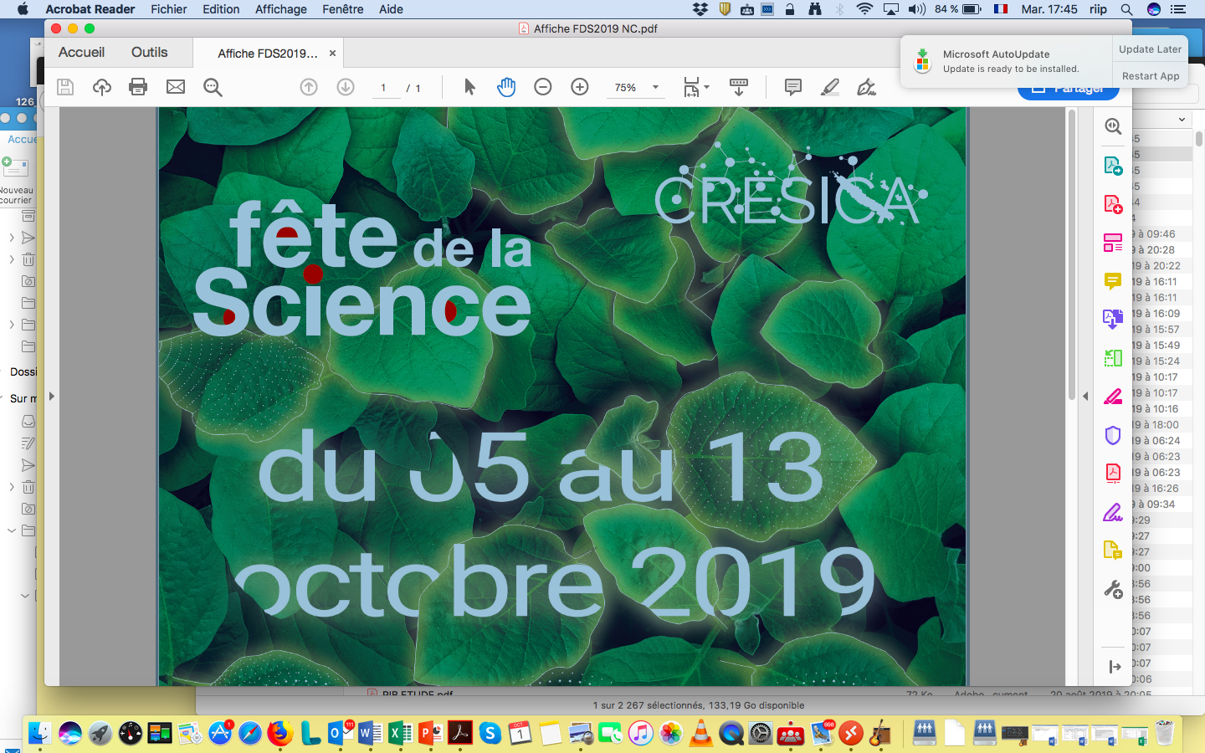This screenshot has width=1205, height=753.
Task: Send file by email envelope icon
Action: [176, 87]
